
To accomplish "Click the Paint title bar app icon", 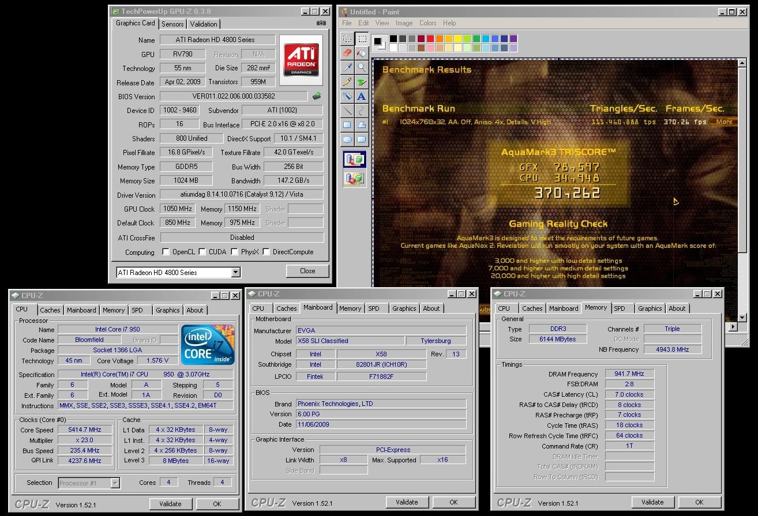I will 344,12.
